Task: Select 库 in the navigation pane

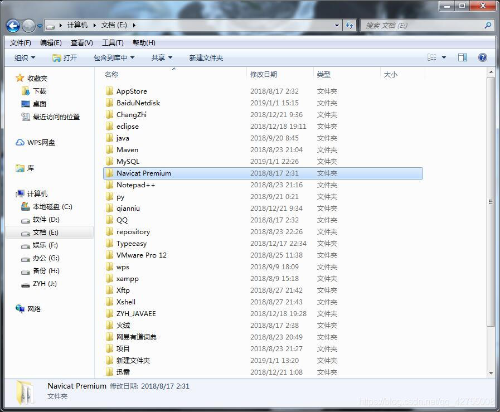Action: point(25,168)
